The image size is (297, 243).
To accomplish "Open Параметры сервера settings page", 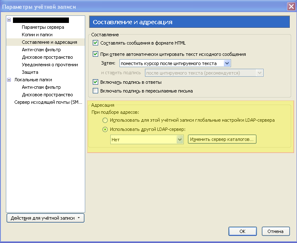I will (x=43, y=27).
